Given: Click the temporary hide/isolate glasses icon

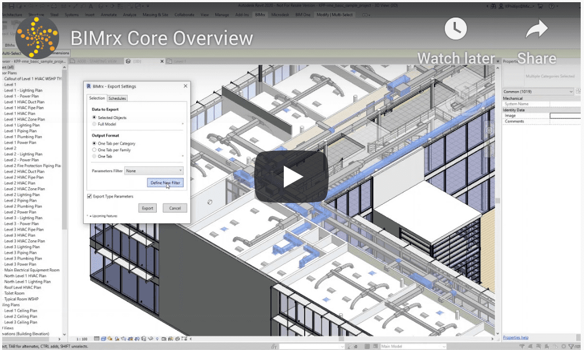Looking at the screenshot, I should tap(151, 339).
